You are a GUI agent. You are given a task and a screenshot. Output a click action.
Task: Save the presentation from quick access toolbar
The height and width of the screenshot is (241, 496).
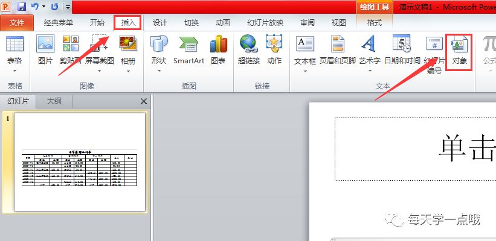point(21,7)
